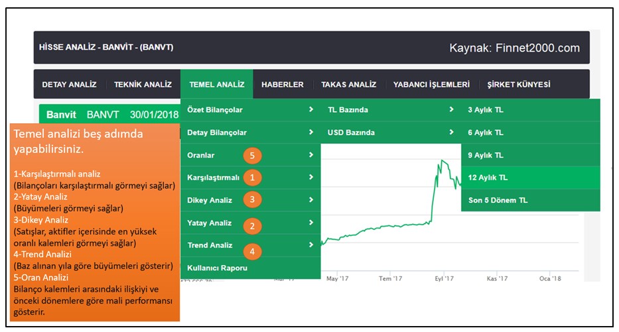Click the 30/01/2018 date text
This screenshot has height=332, width=619.
(155, 115)
